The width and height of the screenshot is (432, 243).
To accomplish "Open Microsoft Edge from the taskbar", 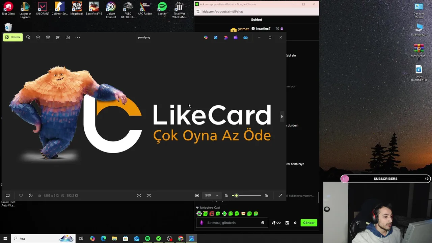I will 103,239.
